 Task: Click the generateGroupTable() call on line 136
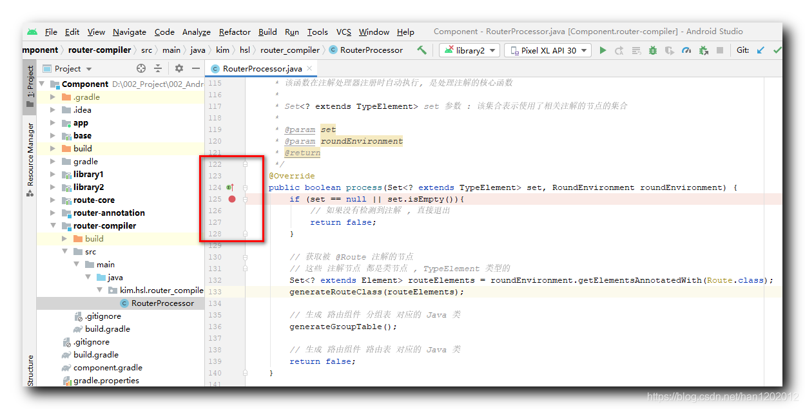click(344, 327)
